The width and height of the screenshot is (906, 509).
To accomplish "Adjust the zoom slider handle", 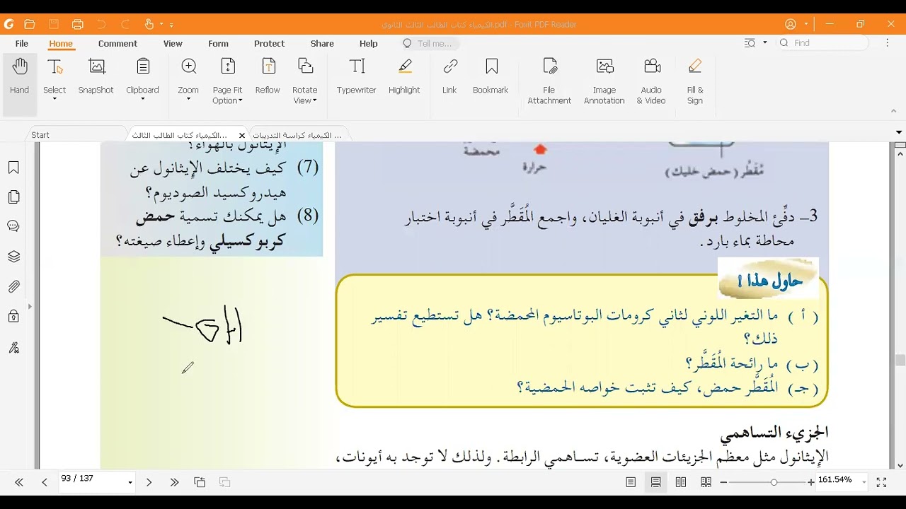I will [774, 482].
